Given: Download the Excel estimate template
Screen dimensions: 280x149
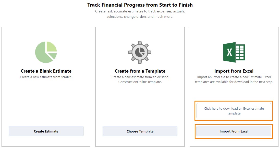Looking at the screenshot, I should [234, 111].
